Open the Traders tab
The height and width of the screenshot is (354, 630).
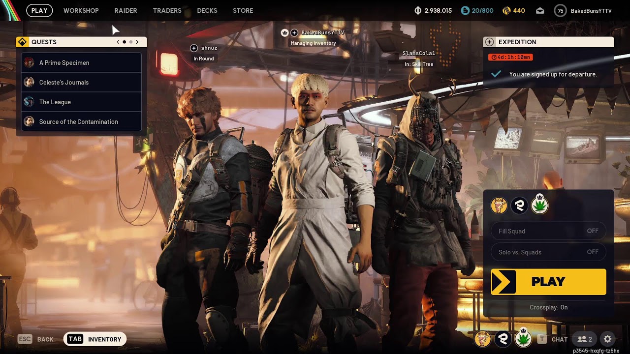(x=167, y=10)
